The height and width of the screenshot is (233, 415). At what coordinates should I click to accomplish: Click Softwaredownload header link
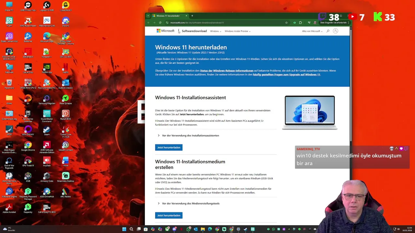coord(194,31)
